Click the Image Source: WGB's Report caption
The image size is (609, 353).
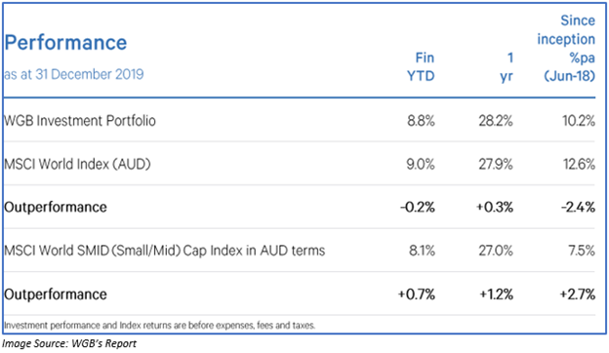pyautogui.click(x=69, y=343)
